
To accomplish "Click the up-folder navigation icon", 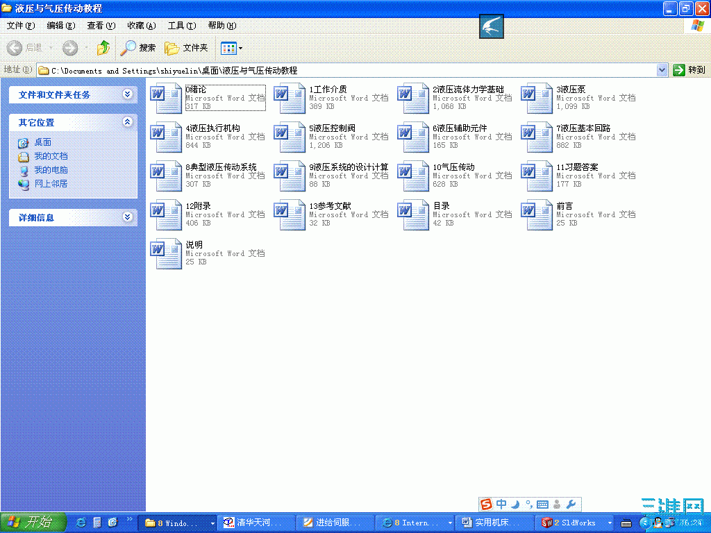I will (103, 48).
